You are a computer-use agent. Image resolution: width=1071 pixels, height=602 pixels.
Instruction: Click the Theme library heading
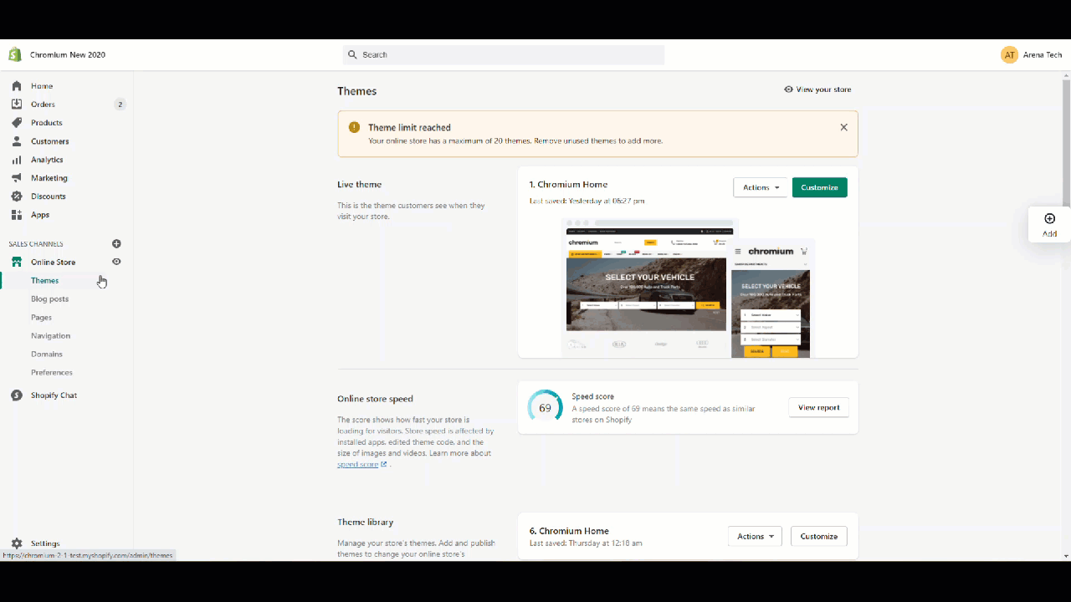pyautogui.click(x=365, y=522)
